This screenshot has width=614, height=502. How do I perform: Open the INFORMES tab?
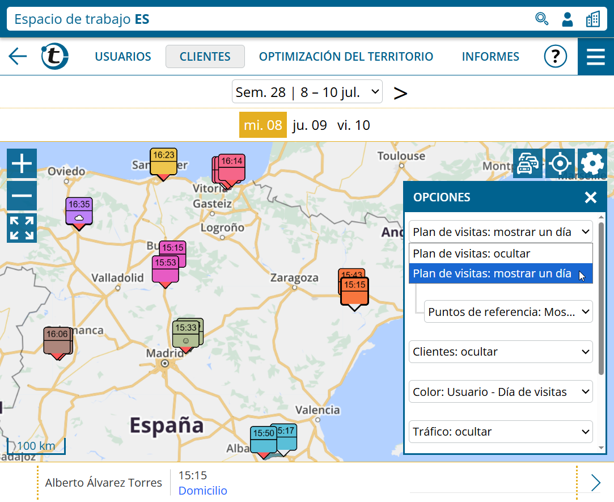[490, 56]
